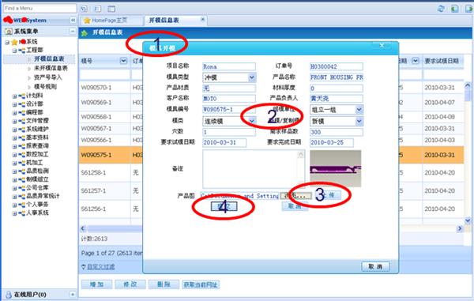
Task: Close the 开模信息表 tab with its x icon
Action: click(203, 19)
